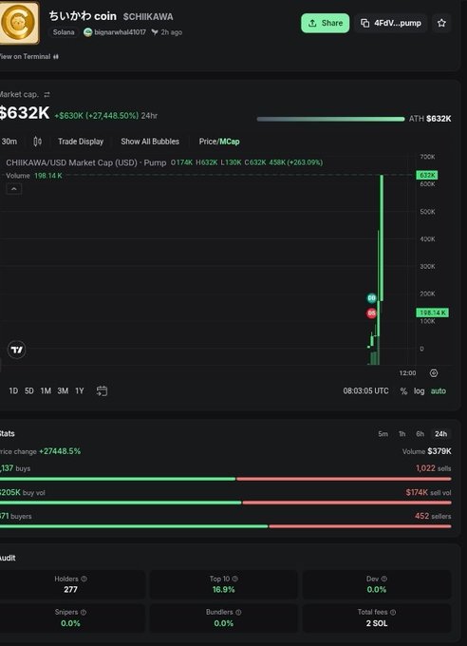
Task: Click the buyers versus sellers ratio bar
Action: coord(226,526)
